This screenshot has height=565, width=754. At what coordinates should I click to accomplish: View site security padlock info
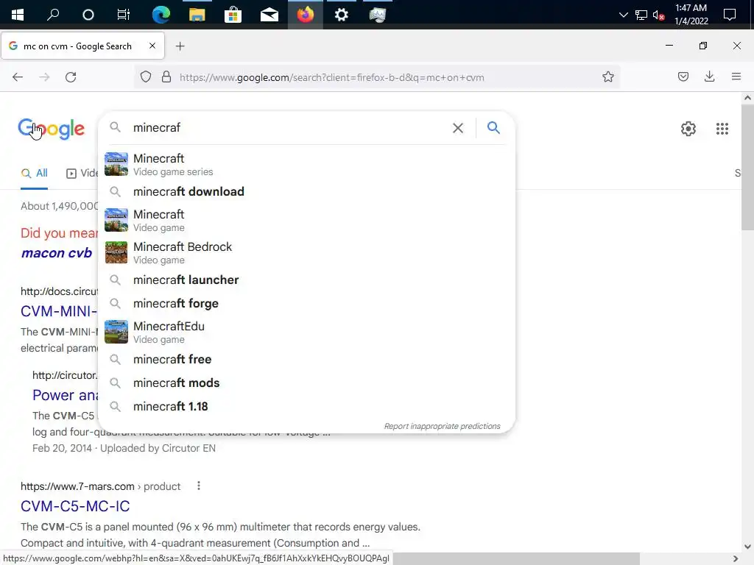pyautogui.click(x=166, y=77)
